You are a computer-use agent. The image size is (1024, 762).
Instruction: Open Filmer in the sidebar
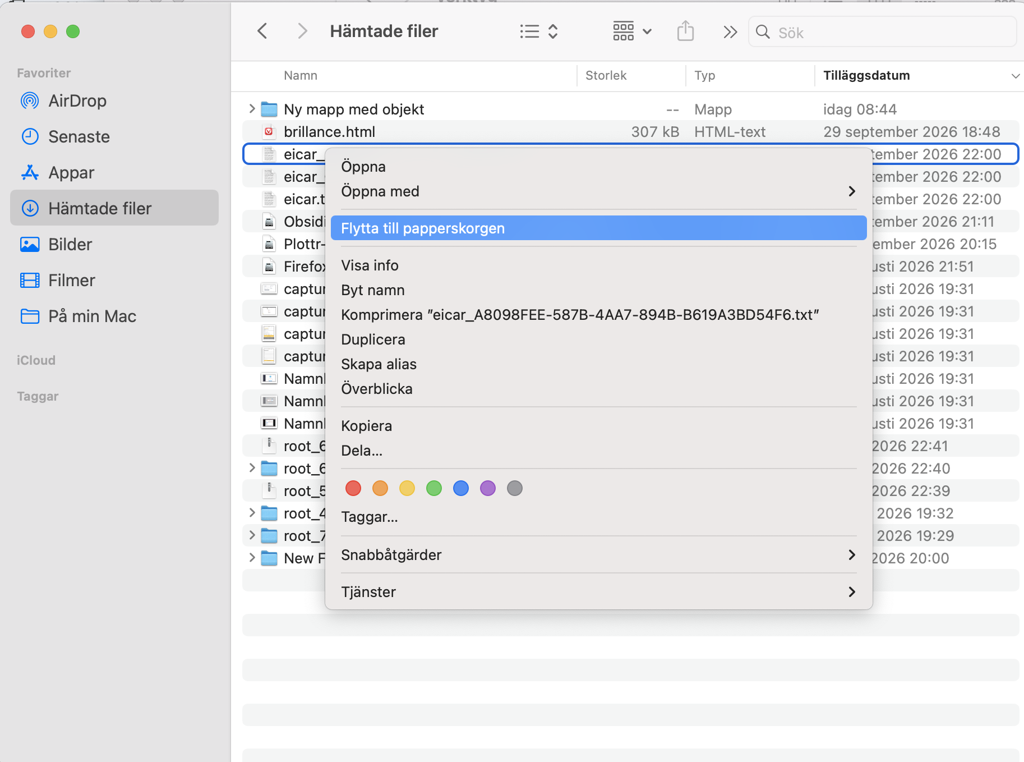click(x=114, y=281)
